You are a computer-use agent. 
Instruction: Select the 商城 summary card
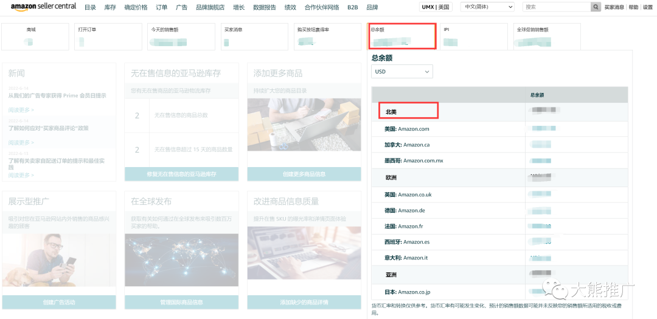(x=35, y=36)
